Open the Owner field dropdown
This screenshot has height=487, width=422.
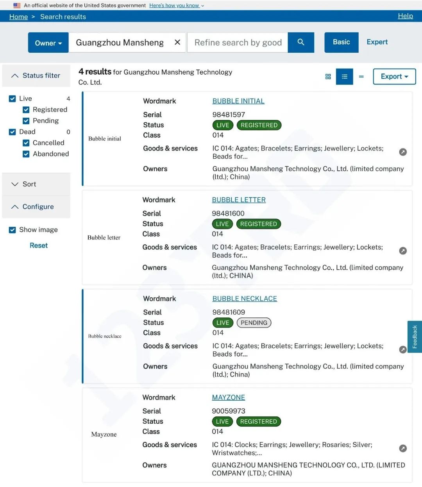[48, 43]
